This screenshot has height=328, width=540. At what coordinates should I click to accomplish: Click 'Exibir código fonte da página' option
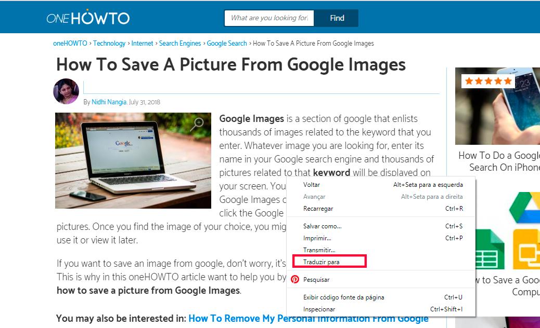click(x=343, y=297)
